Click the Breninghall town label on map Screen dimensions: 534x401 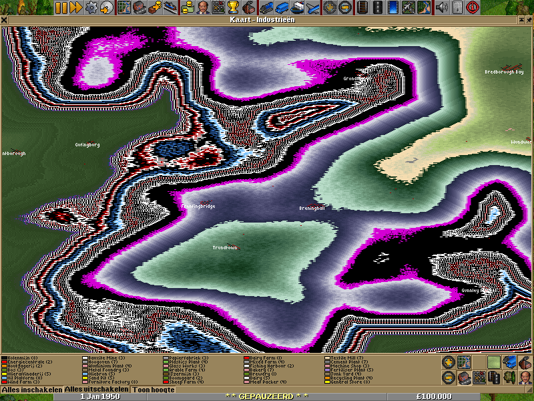click(312, 208)
